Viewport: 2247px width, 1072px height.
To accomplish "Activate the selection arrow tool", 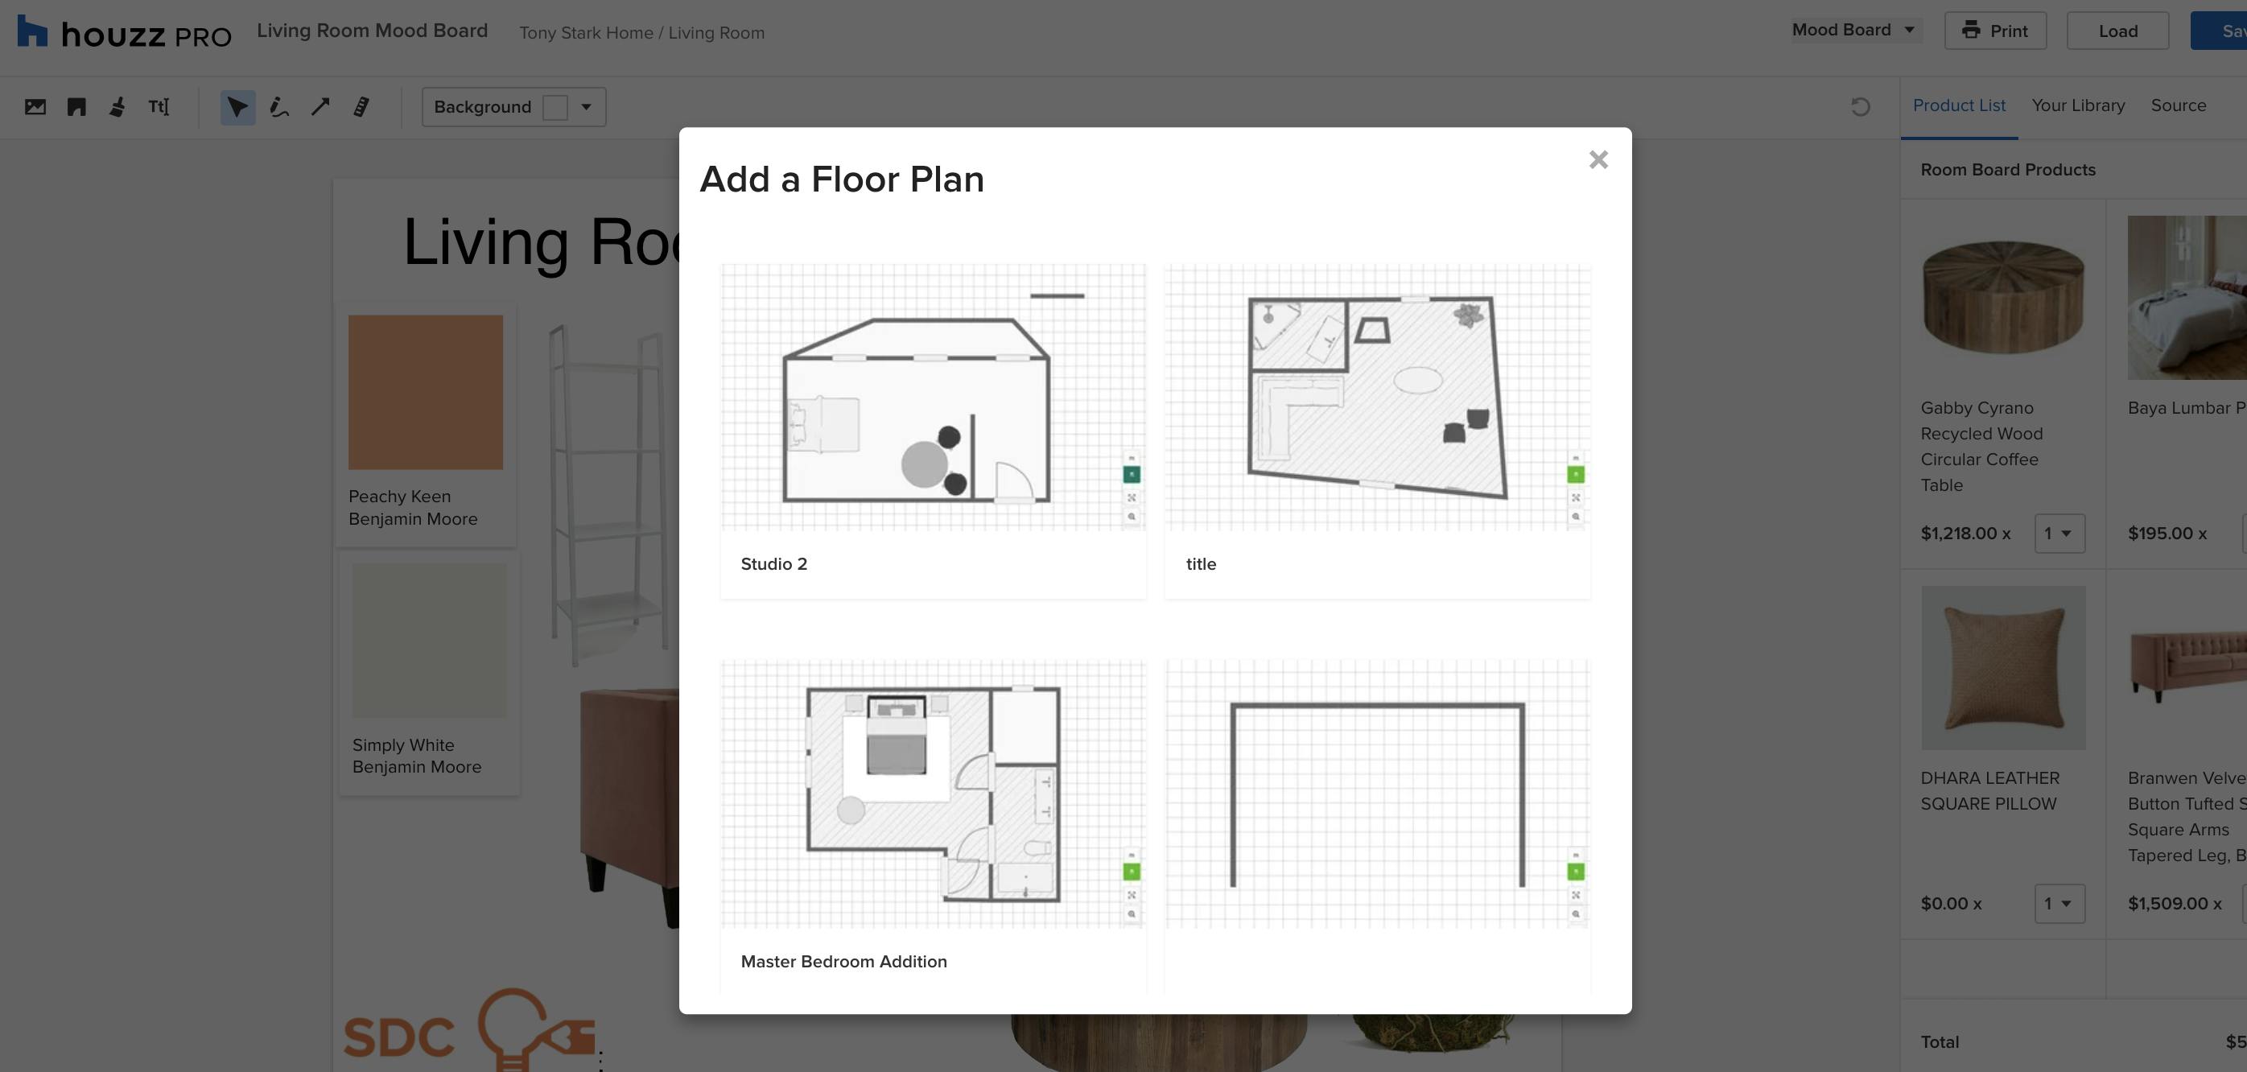I will click(x=237, y=106).
